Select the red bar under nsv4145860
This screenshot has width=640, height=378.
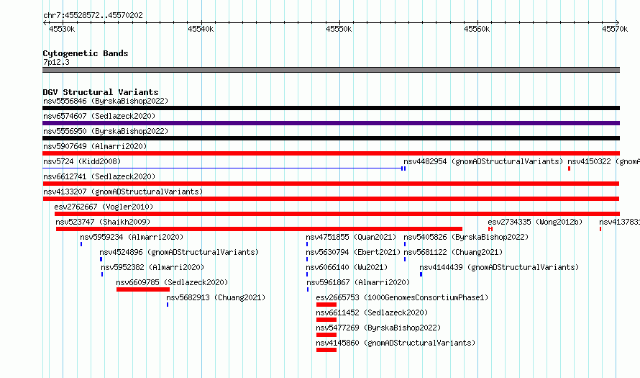tap(326, 350)
